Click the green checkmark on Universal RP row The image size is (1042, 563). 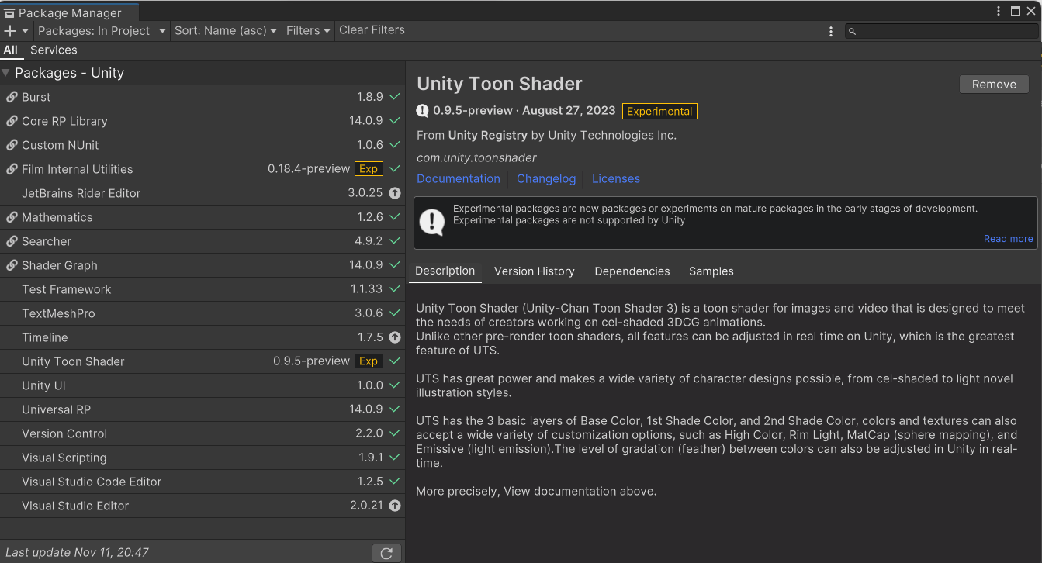[395, 409]
